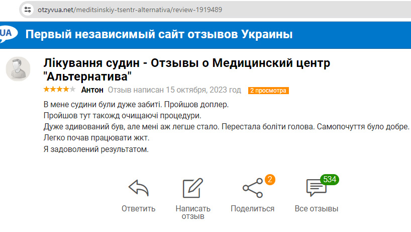Click the Поделиться share icon
This screenshot has height=232, width=411.
(x=253, y=188)
